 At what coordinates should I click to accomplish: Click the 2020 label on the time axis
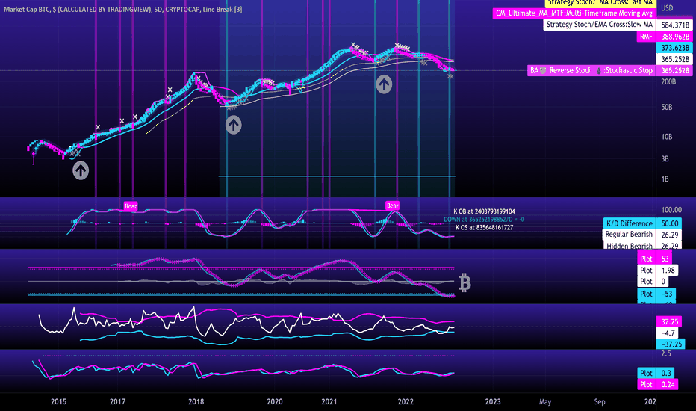(275, 402)
